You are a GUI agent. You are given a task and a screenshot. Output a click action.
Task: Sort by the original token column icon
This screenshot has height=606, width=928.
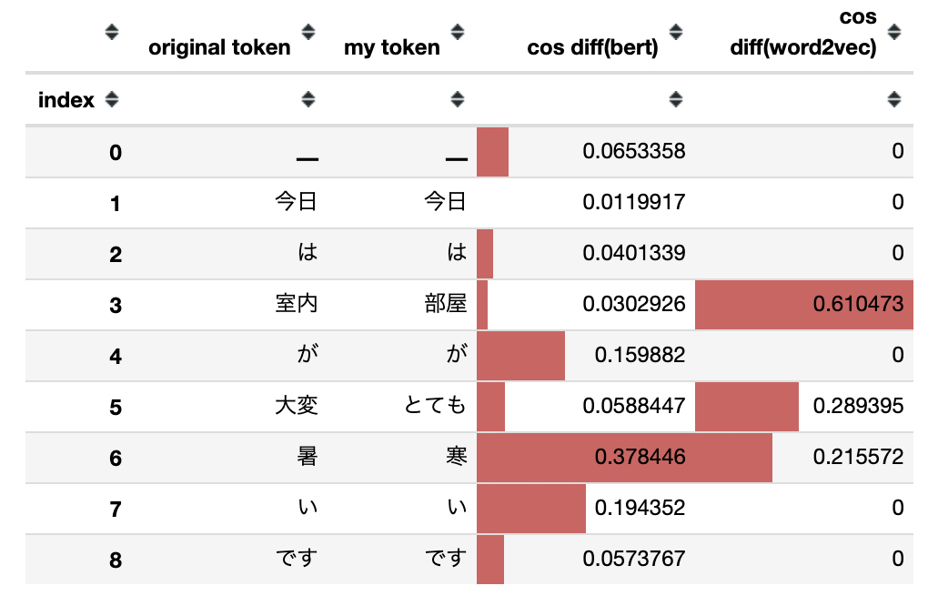tap(308, 32)
